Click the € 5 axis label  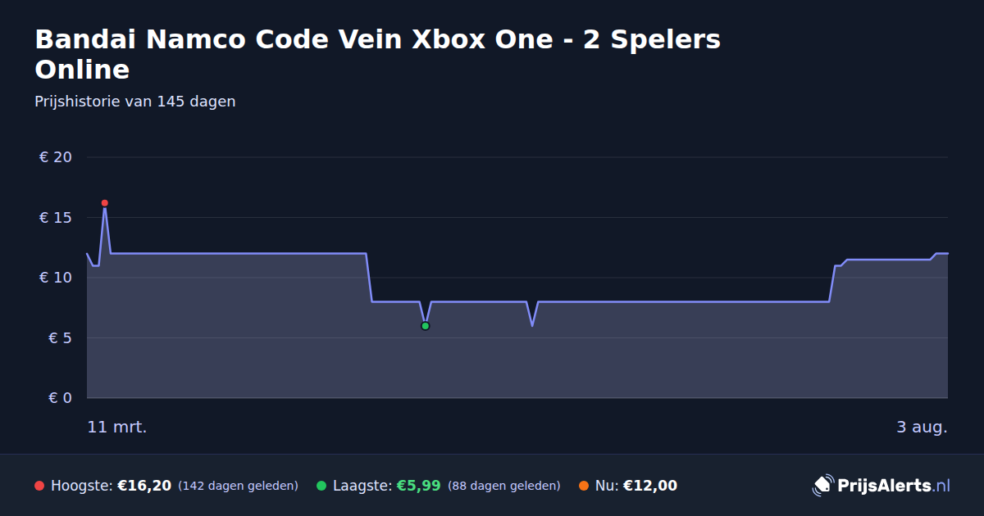(61, 337)
